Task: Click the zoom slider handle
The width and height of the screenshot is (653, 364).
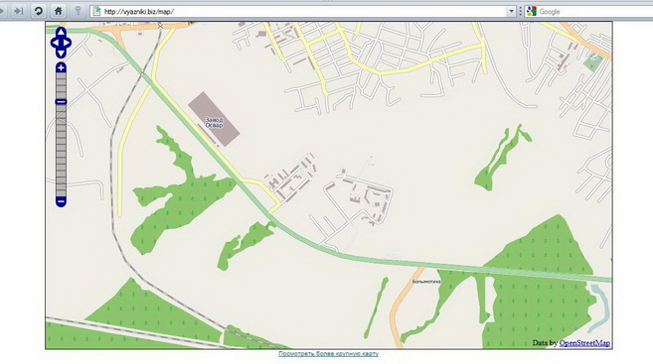Action: (x=61, y=102)
